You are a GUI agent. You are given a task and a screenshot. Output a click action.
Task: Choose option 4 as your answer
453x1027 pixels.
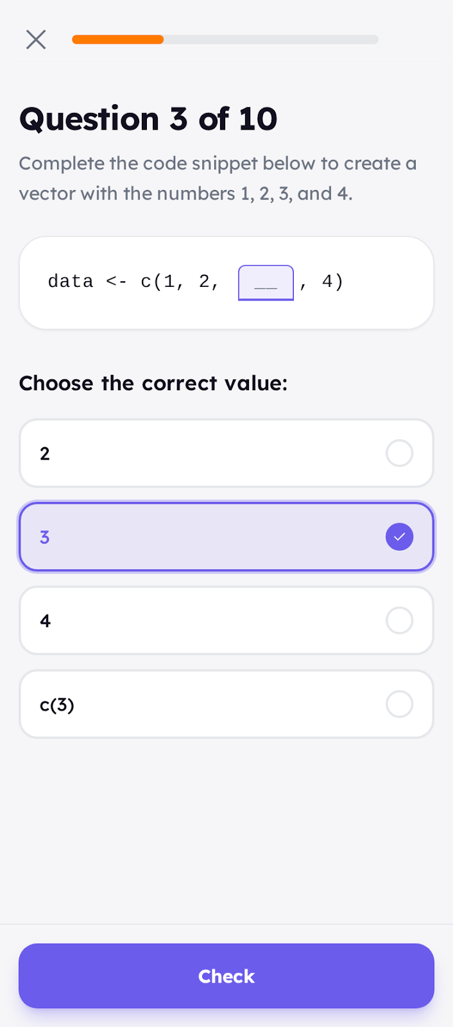226,620
